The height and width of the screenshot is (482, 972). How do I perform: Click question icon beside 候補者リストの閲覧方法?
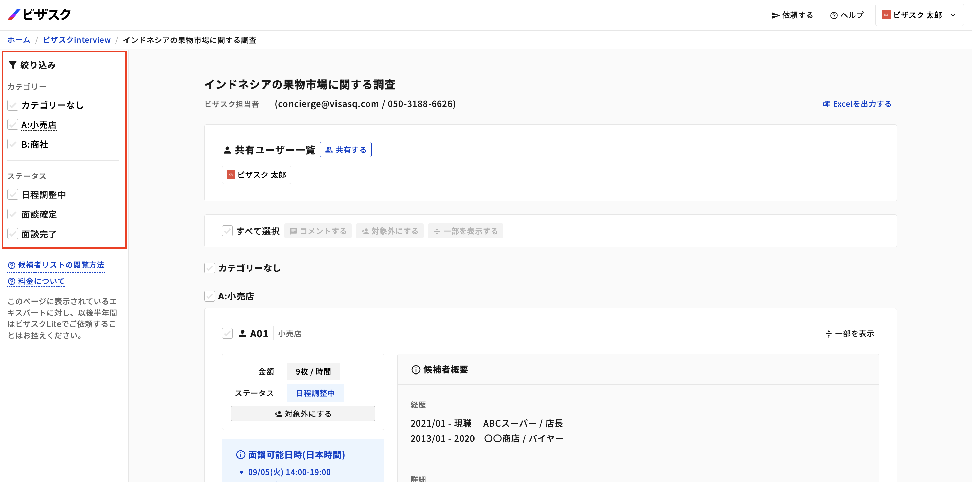point(12,265)
